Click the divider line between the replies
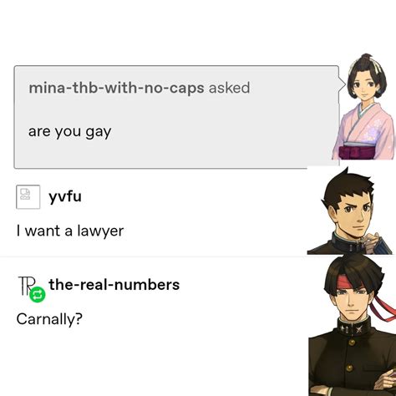This screenshot has width=396, height=396. pyautogui.click(x=153, y=256)
